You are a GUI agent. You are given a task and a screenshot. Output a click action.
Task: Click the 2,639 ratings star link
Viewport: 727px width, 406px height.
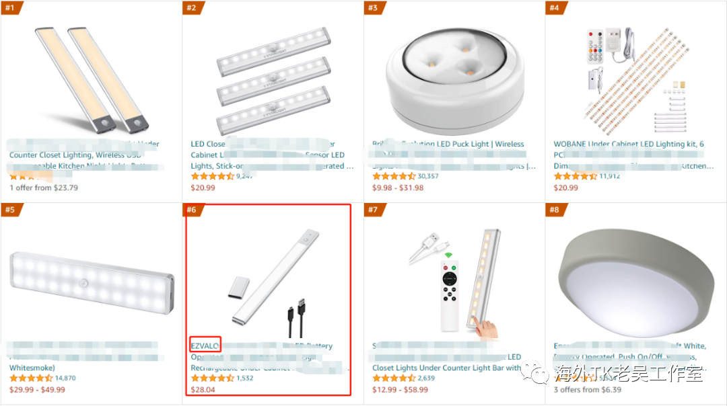click(403, 378)
